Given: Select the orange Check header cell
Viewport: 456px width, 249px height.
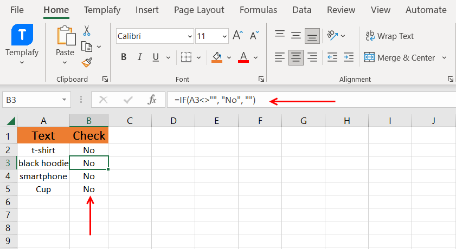Looking at the screenshot, I should [x=89, y=135].
